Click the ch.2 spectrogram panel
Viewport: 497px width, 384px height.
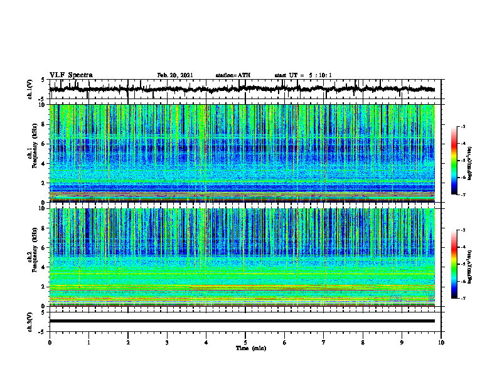tap(242, 257)
